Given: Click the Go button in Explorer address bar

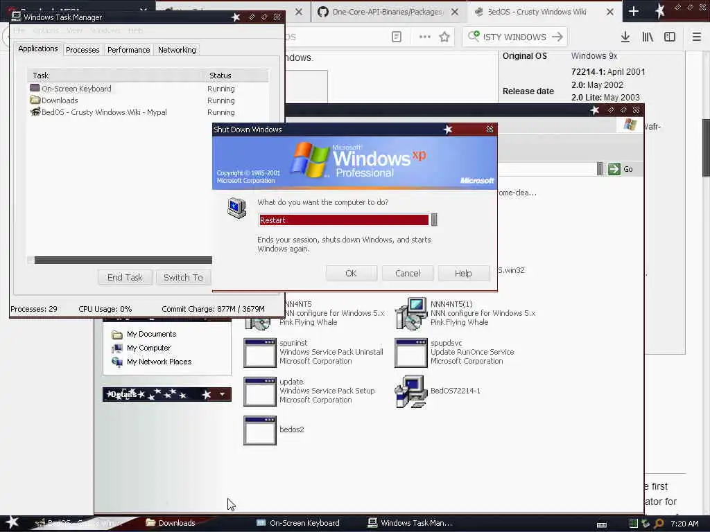Looking at the screenshot, I should pos(621,169).
